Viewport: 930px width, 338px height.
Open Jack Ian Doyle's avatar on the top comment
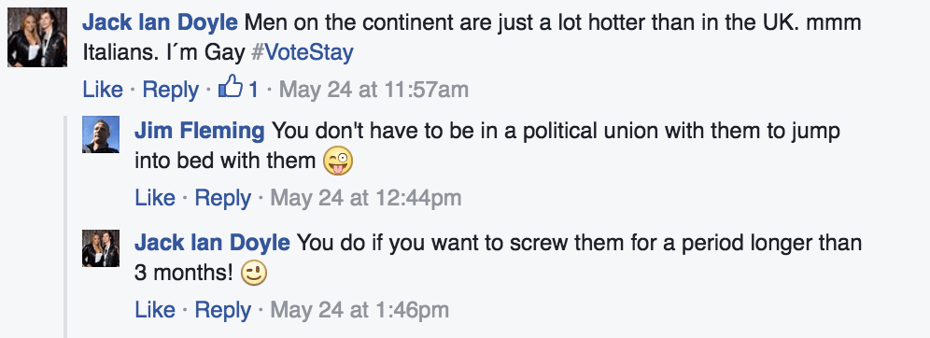[x=36, y=38]
